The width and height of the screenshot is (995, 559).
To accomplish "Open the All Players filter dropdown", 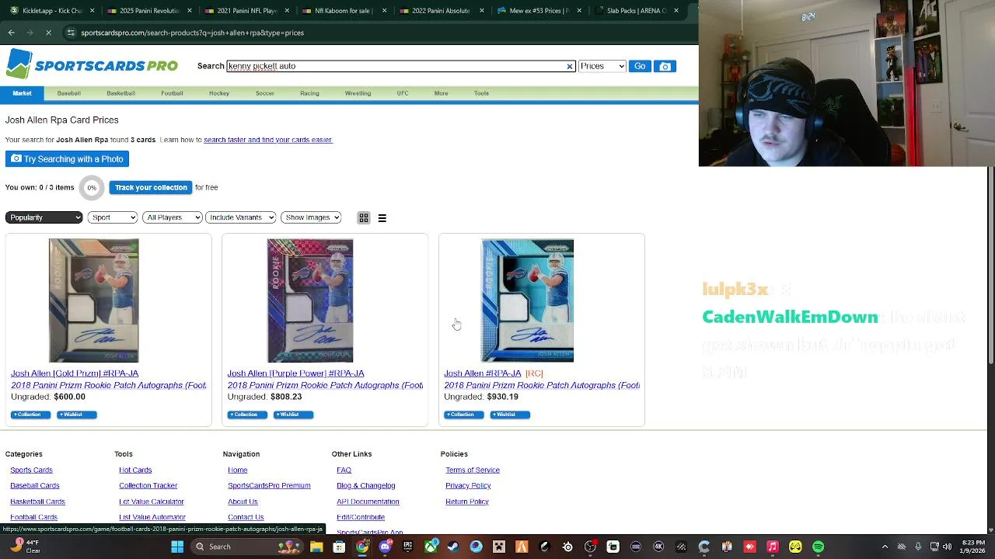I will click(x=173, y=217).
